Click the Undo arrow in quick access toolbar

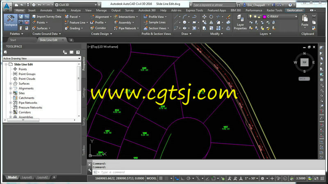(39, 4)
